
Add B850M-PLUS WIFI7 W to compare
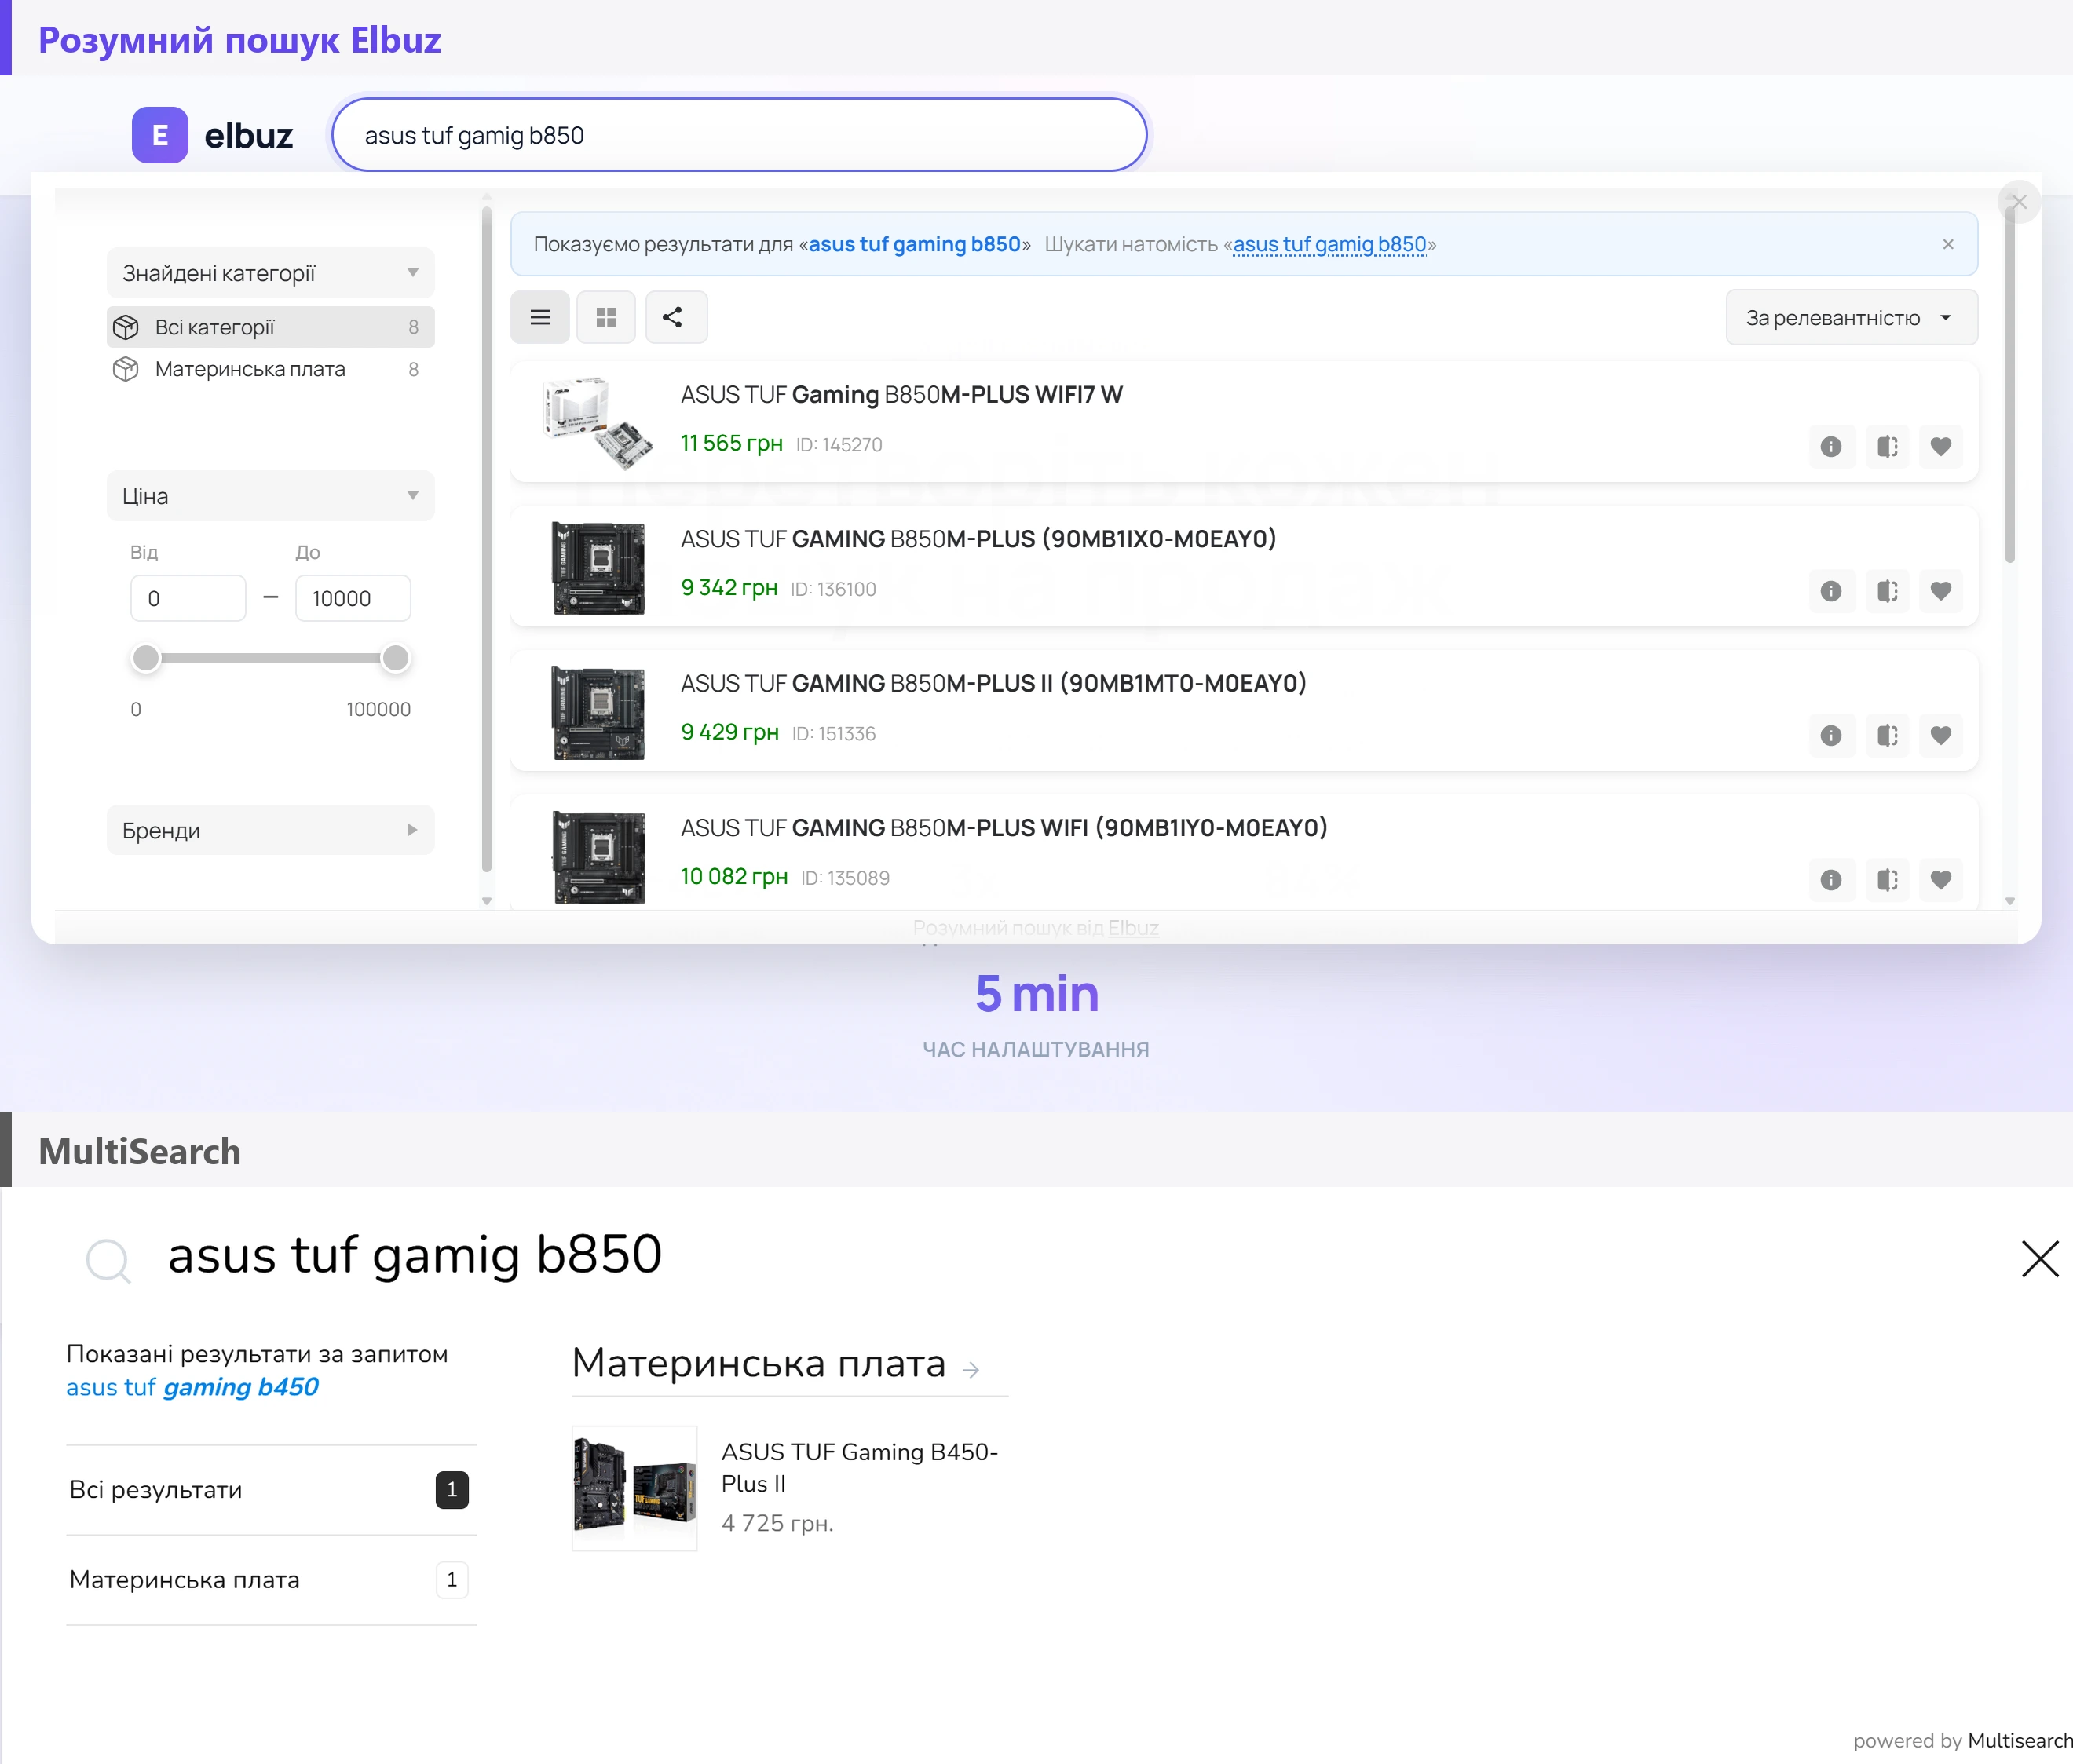click(1887, 446)
